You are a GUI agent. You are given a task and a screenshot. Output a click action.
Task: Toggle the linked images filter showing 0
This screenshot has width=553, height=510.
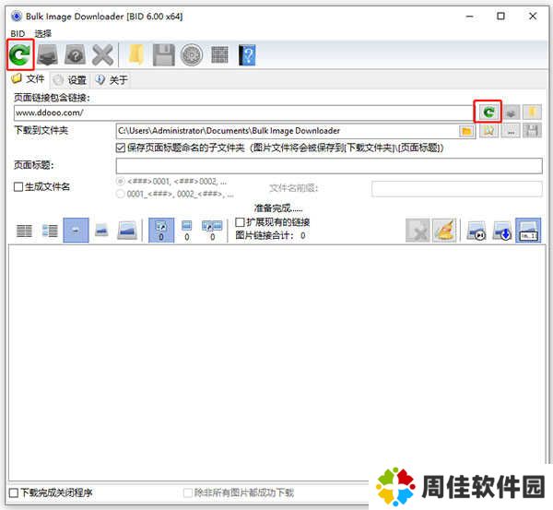click(x=161, y=231)
